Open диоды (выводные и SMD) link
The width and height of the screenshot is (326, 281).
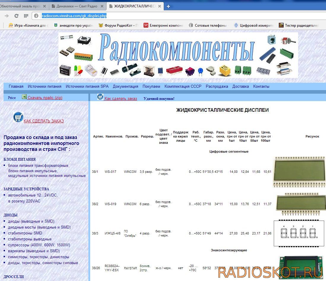31,221
